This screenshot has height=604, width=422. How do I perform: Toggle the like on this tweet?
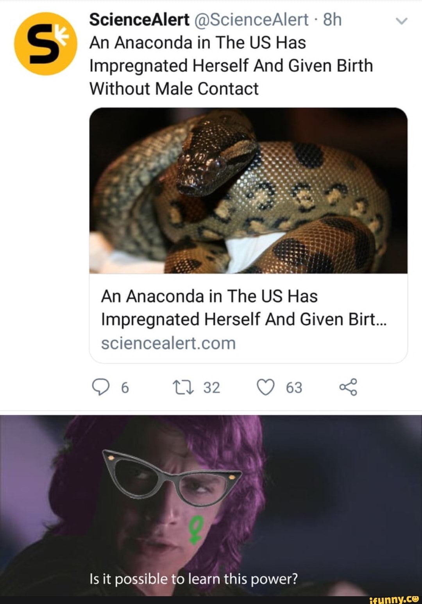coord(266,388)
